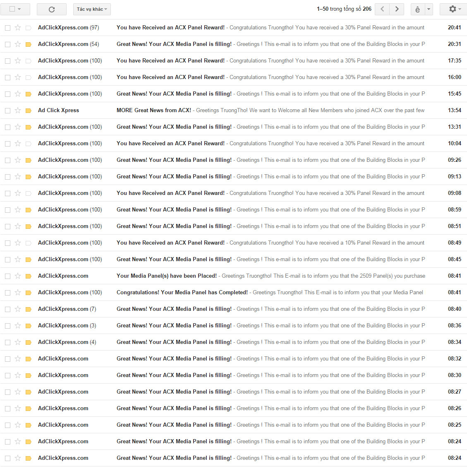Star the MORE Great News from ACX email
This screenshot has width=467, height=471.
click(x=18, y=110)
